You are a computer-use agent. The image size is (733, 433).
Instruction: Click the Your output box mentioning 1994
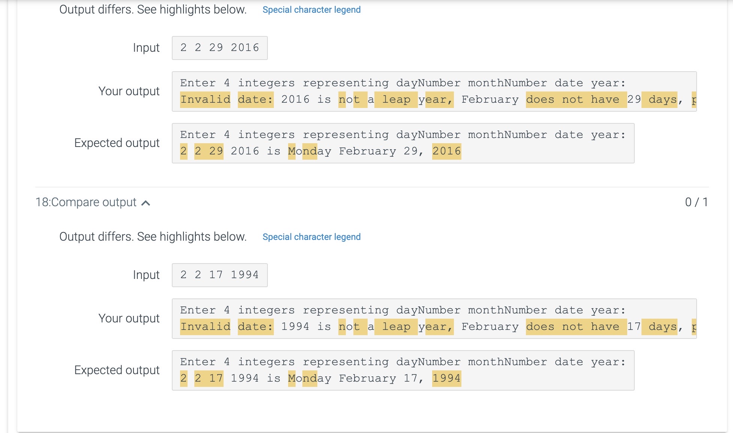tap(434, 318)
